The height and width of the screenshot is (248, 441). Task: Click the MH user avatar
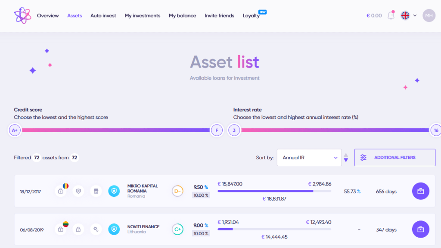click(x=429, y=15)
